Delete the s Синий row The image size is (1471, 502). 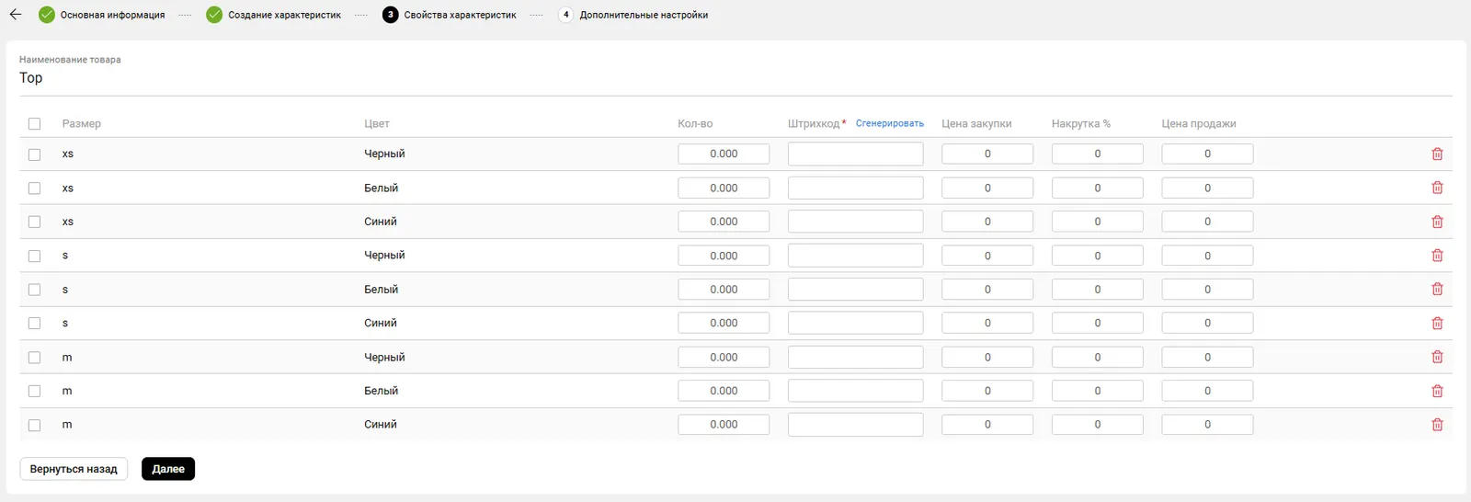pyautogui.click(x=1437, y=324)
